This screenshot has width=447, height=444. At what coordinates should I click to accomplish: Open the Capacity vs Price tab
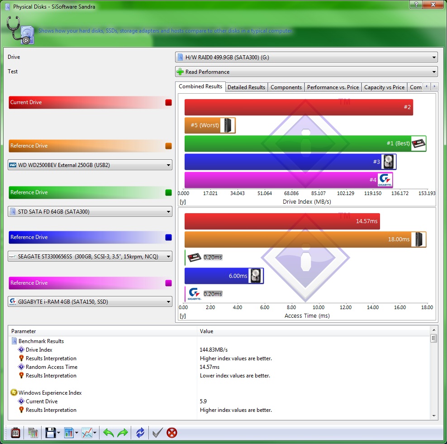tap(384, 87)
